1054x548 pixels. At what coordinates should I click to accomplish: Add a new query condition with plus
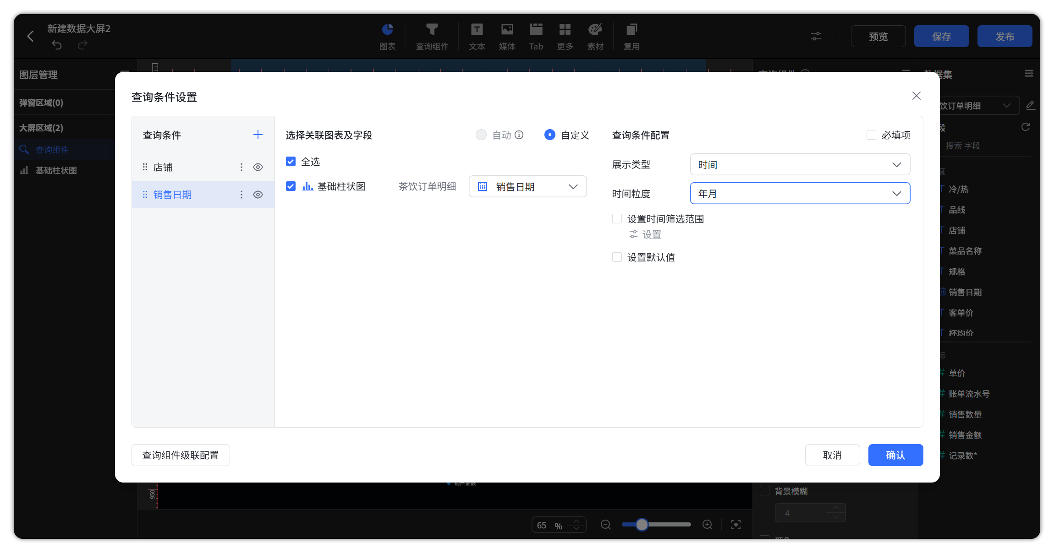point(258,135)
